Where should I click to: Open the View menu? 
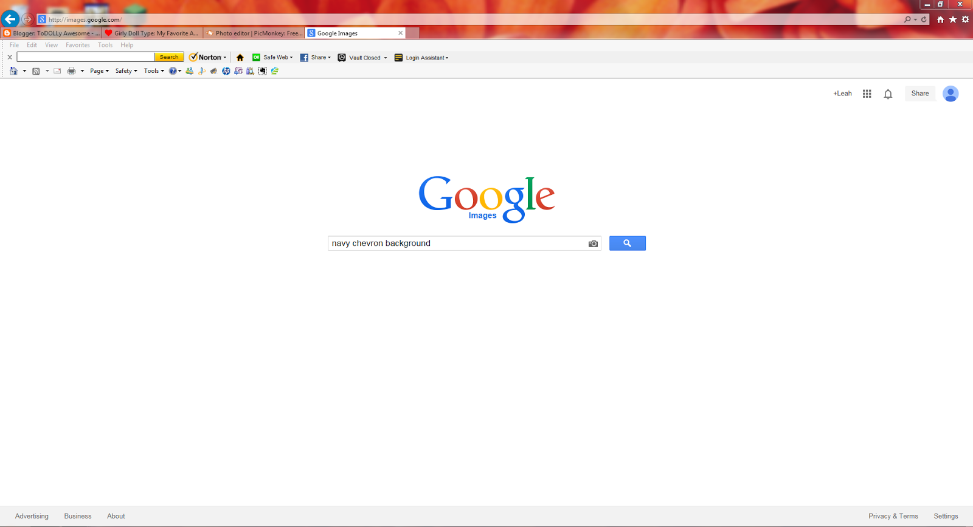click(x=51, y=45)
